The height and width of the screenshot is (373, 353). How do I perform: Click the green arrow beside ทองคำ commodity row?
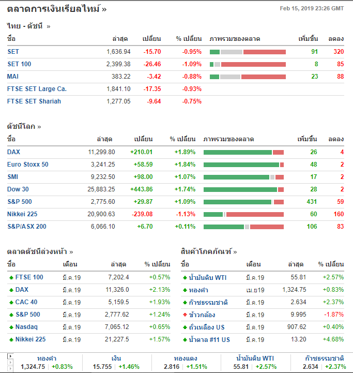(185, 290)
